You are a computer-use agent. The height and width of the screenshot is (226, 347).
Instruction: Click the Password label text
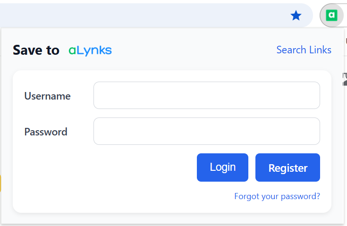(x=46, y=132)
